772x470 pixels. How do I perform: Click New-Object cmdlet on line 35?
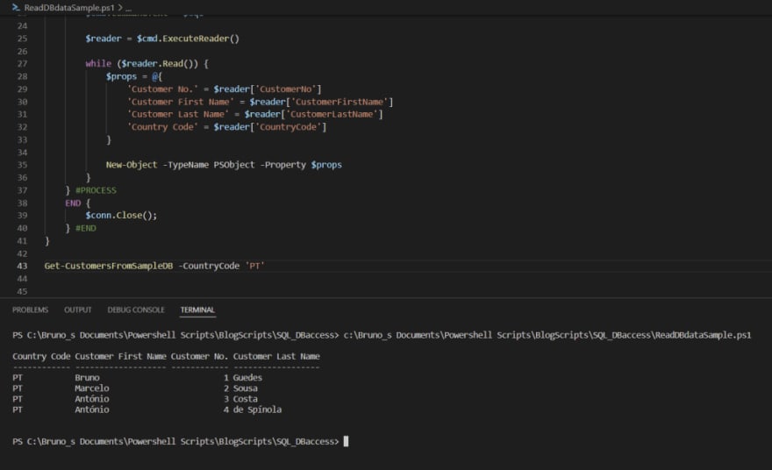pyautogui.click(x=132, y=165)
